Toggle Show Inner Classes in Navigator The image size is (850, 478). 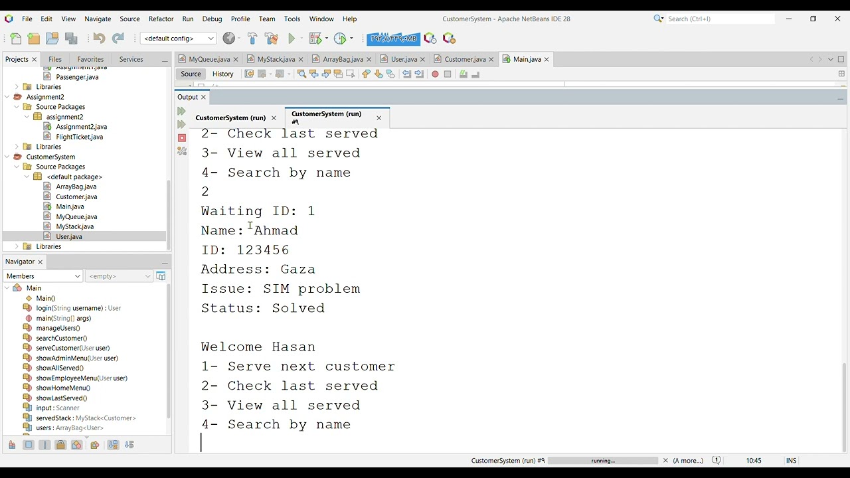pos(76,445)
